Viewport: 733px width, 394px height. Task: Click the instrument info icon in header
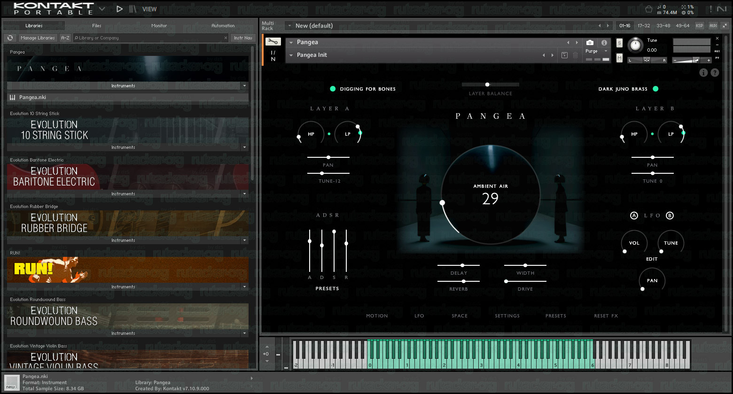[x=604, y=42]
